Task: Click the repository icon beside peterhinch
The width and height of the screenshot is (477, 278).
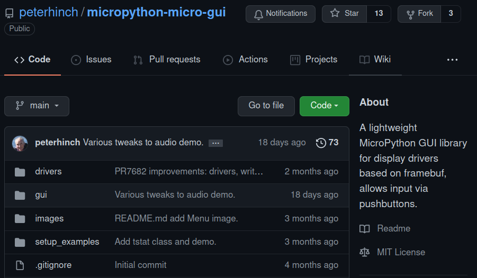Action: pyautogui.click(x=10, y=13)
